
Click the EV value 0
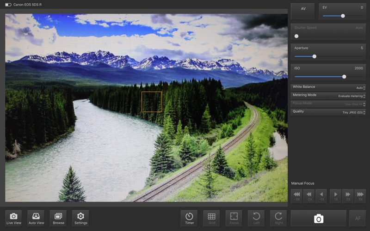(x=362, y=7)
